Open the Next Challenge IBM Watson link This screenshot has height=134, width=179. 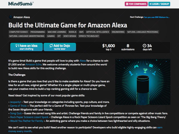(x=160, y=17)
